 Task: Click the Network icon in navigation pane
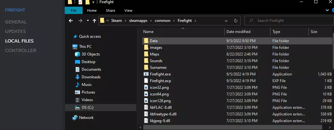pos(75,118)
